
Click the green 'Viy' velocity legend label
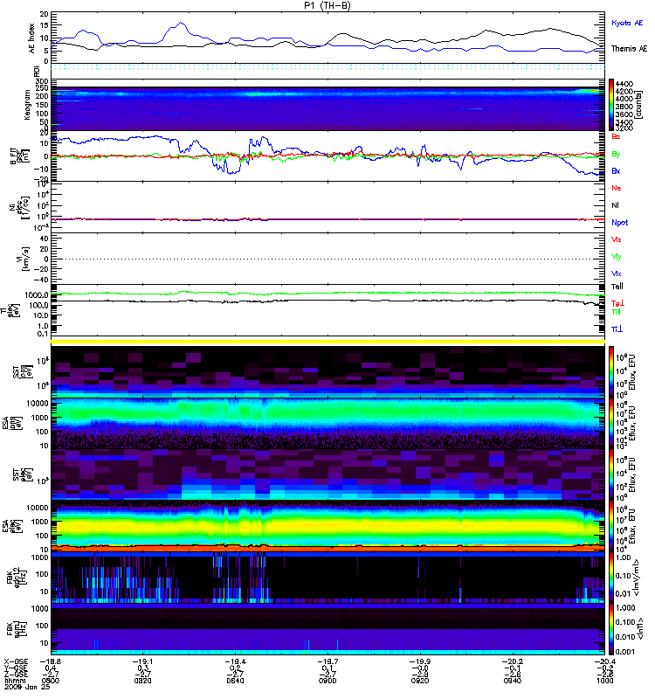point(616,257)
